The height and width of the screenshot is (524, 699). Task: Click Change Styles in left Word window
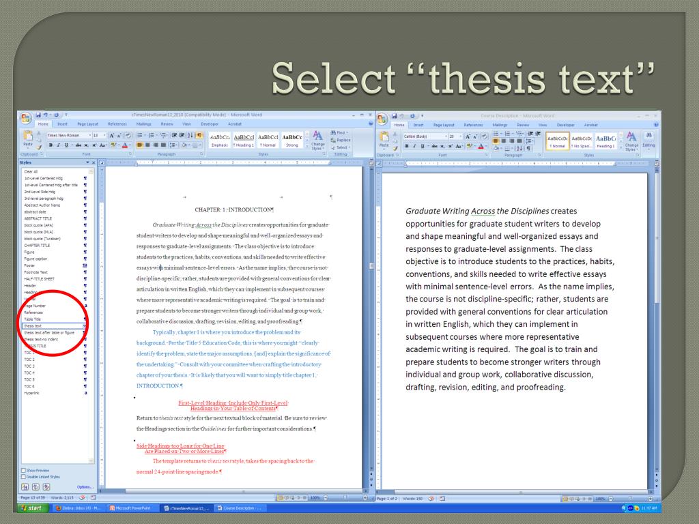point(318,141)
